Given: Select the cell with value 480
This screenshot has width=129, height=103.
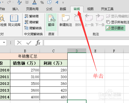Looking at the screenshot, I should click(54, 97).
